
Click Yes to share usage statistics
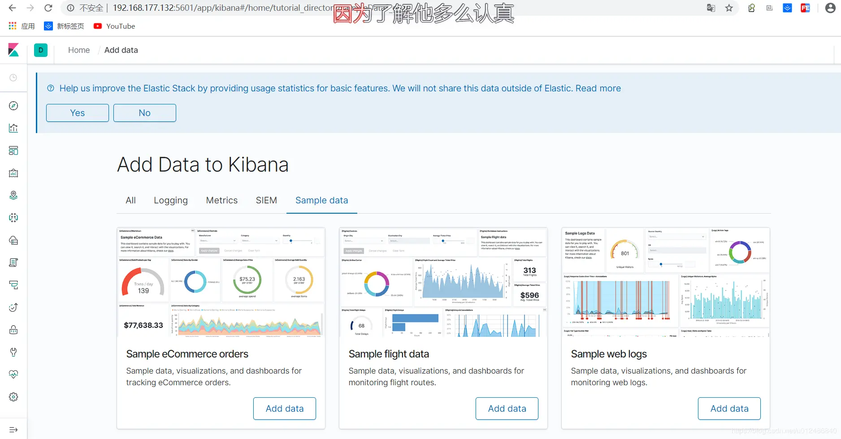pos(78,113)
